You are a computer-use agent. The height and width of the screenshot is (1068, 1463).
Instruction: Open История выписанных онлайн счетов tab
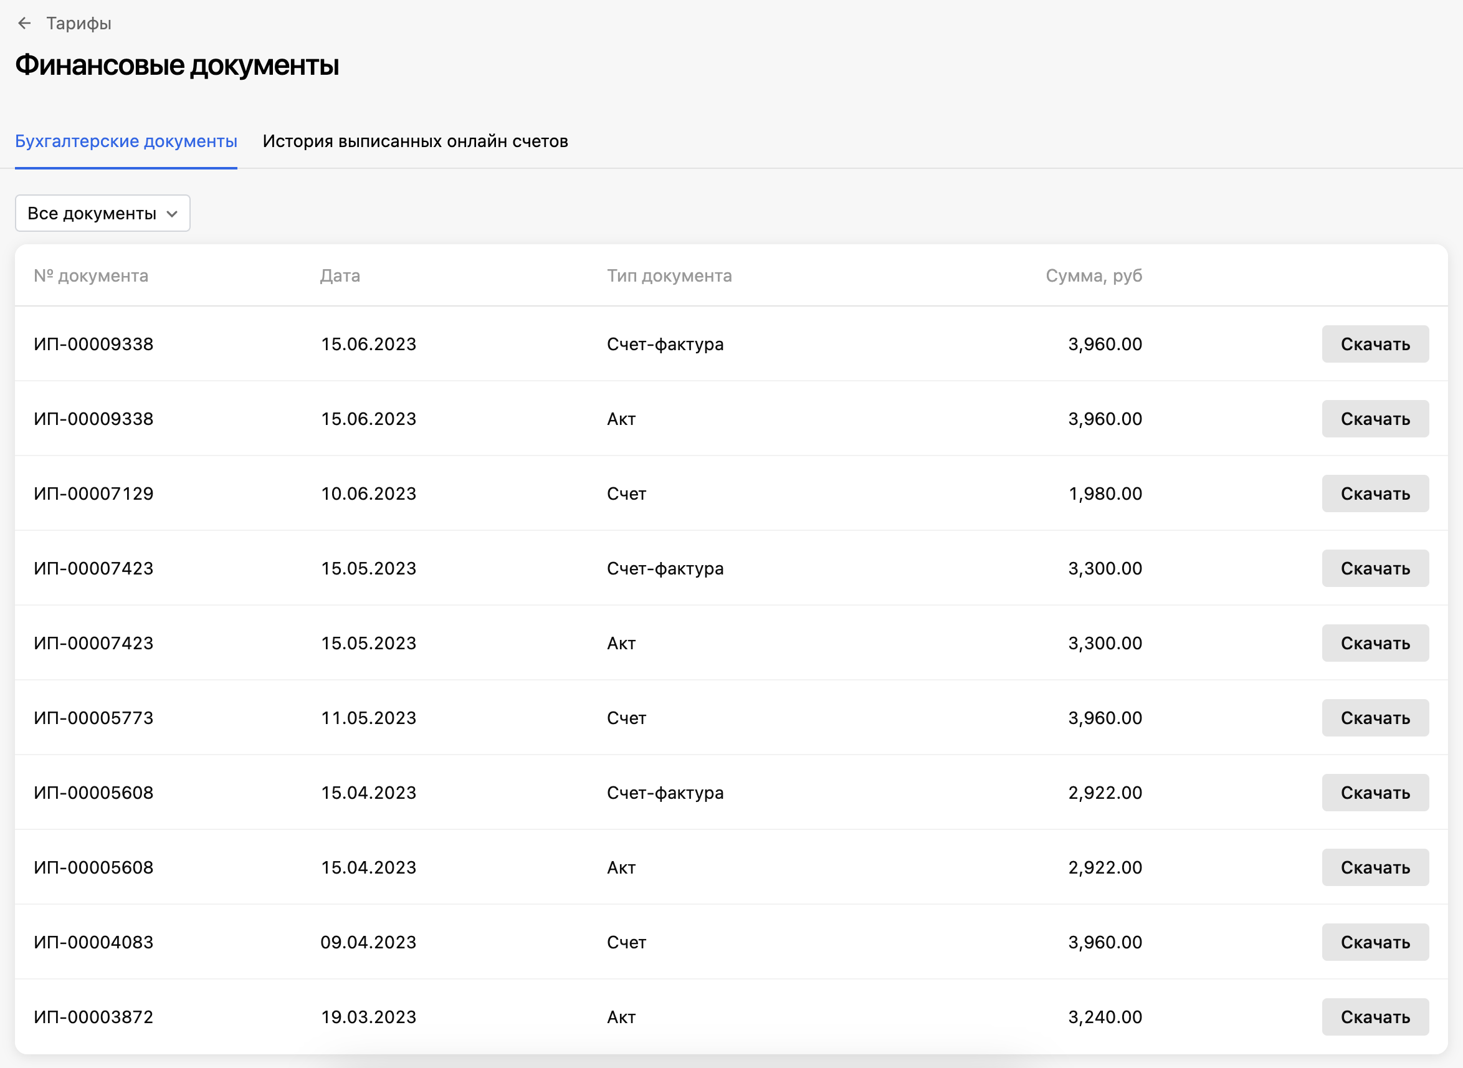click(x=415, y=141)
